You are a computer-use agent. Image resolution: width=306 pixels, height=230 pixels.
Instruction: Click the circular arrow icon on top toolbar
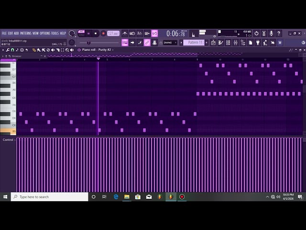[256, 34]
